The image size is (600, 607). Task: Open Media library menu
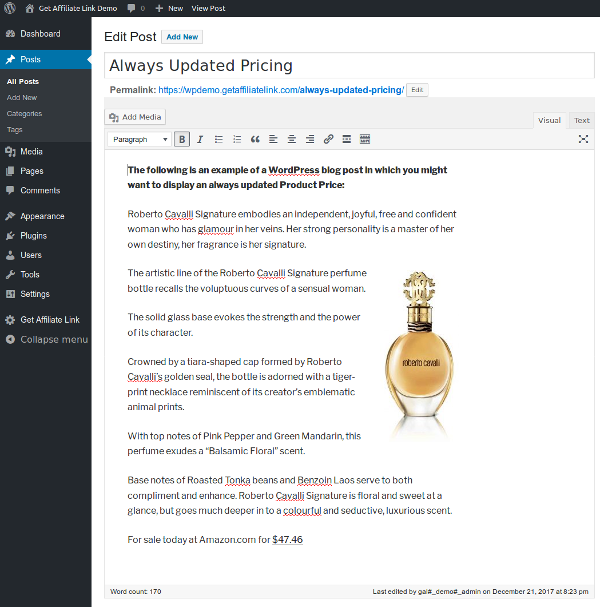pos(46,152)
